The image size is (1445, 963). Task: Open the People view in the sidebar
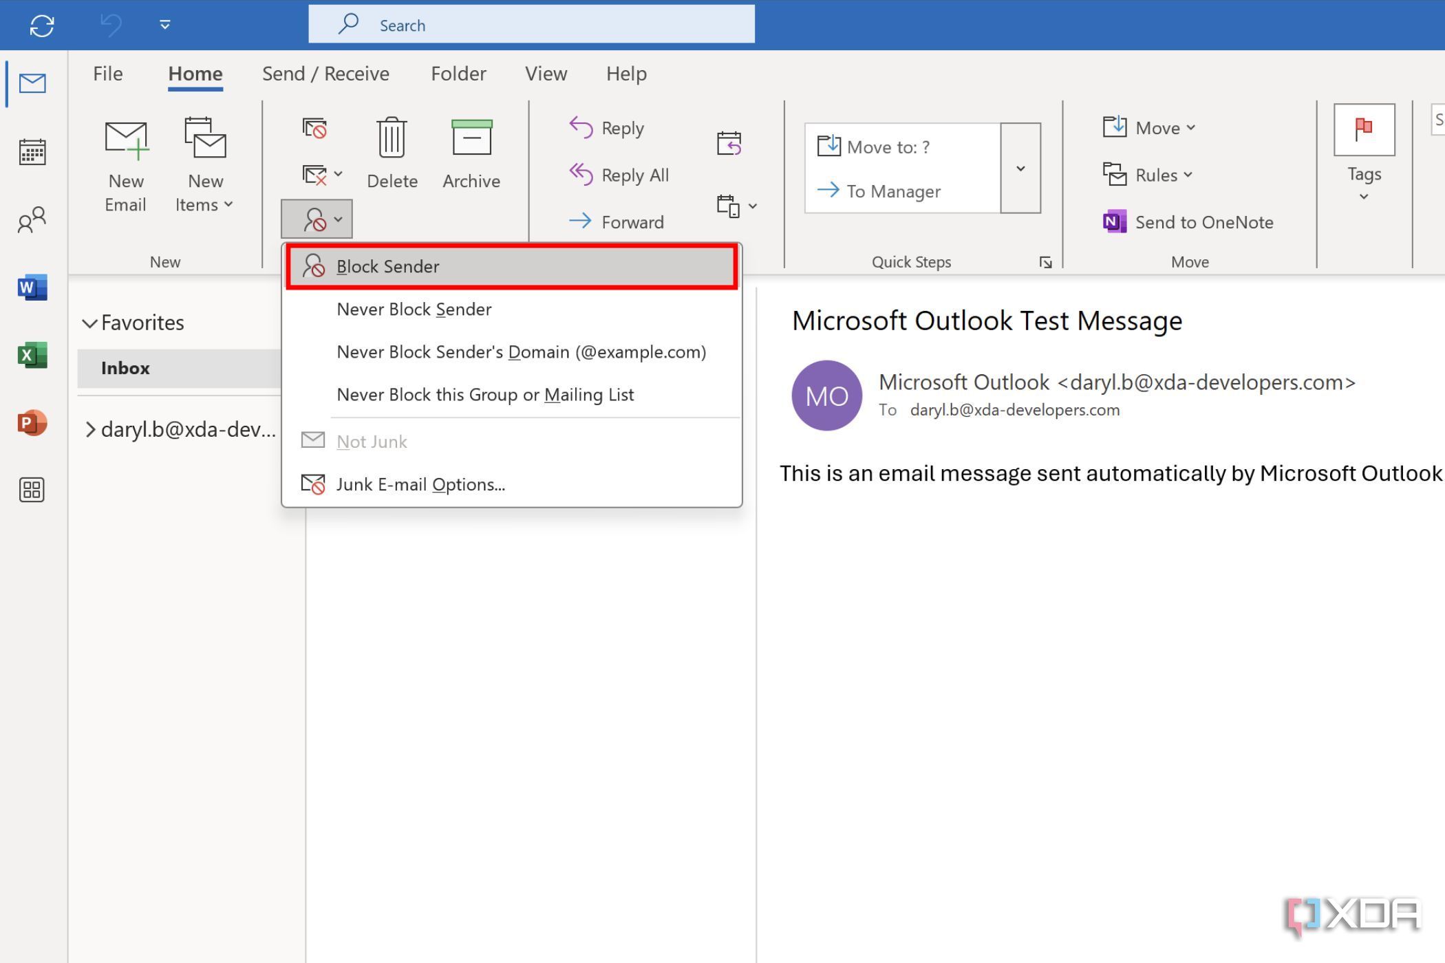(32, 220)
